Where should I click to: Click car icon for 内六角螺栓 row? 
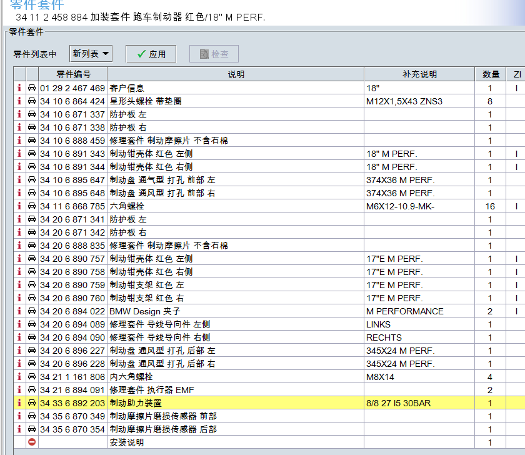(32, 377)
